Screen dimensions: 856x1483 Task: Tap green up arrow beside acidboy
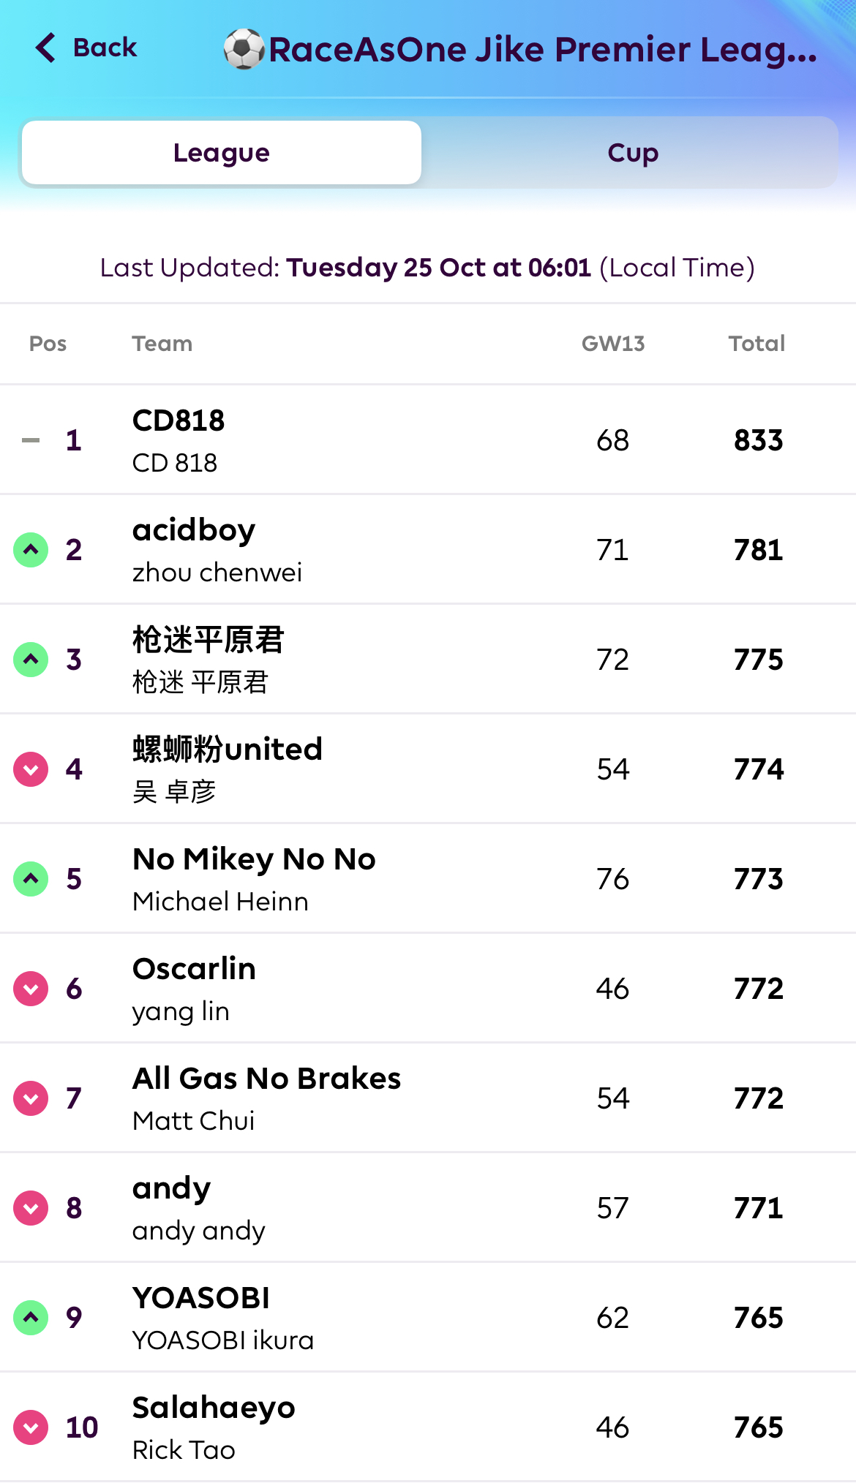[31, 550]
